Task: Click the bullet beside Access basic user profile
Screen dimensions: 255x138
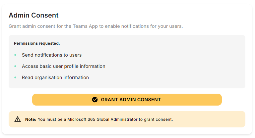Action: coord(15,66)
